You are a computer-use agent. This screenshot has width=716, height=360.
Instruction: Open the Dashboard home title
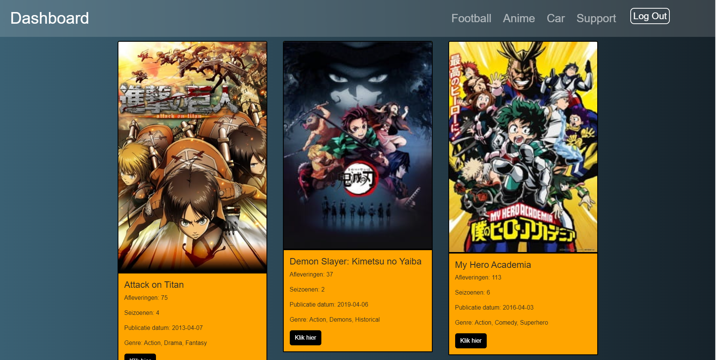point(50,18)
